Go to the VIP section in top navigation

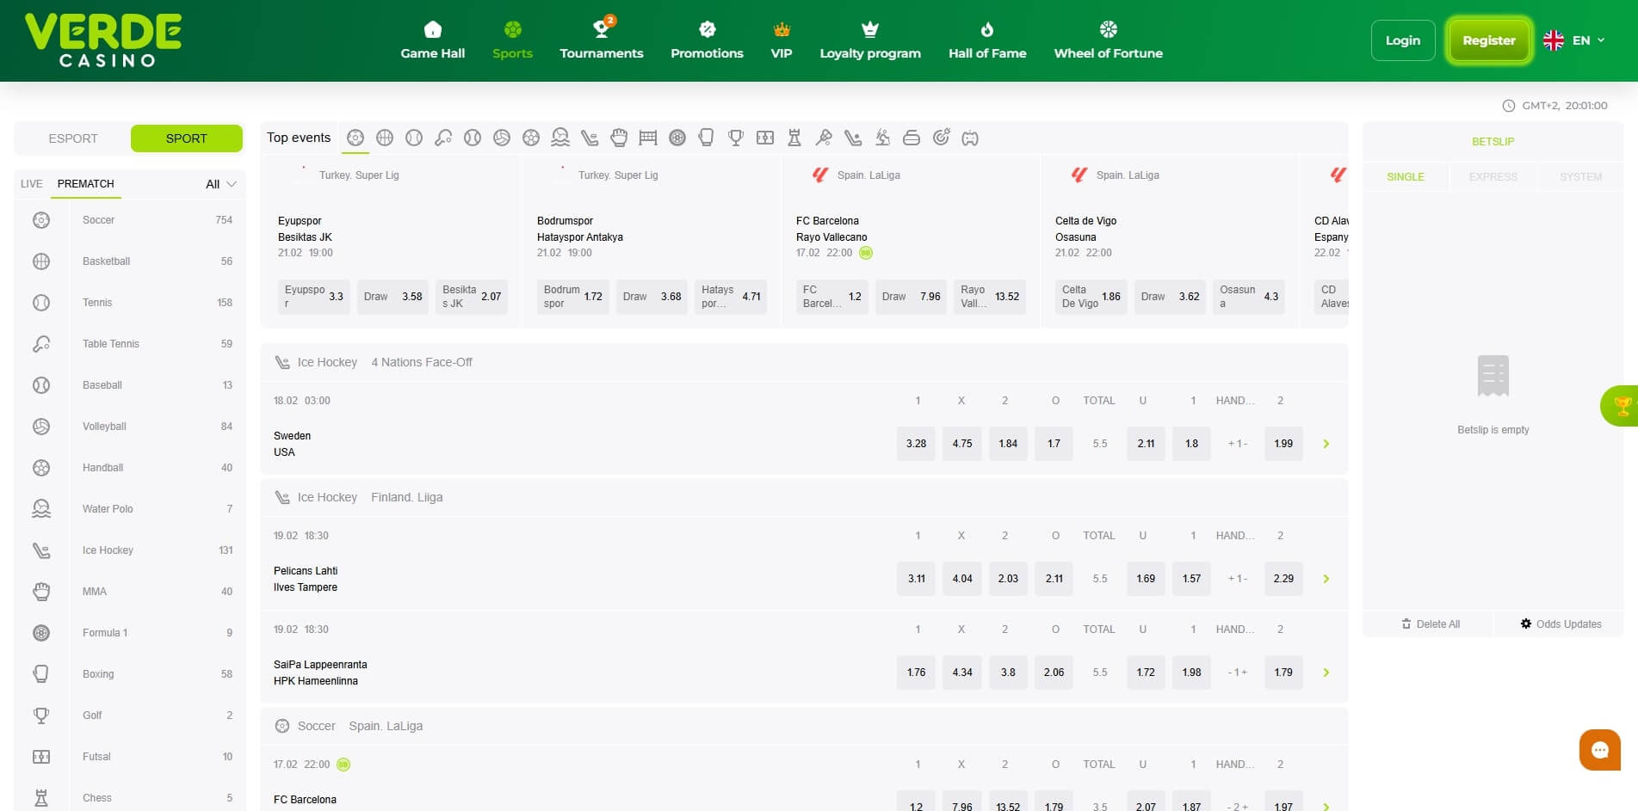pos(782,40)
